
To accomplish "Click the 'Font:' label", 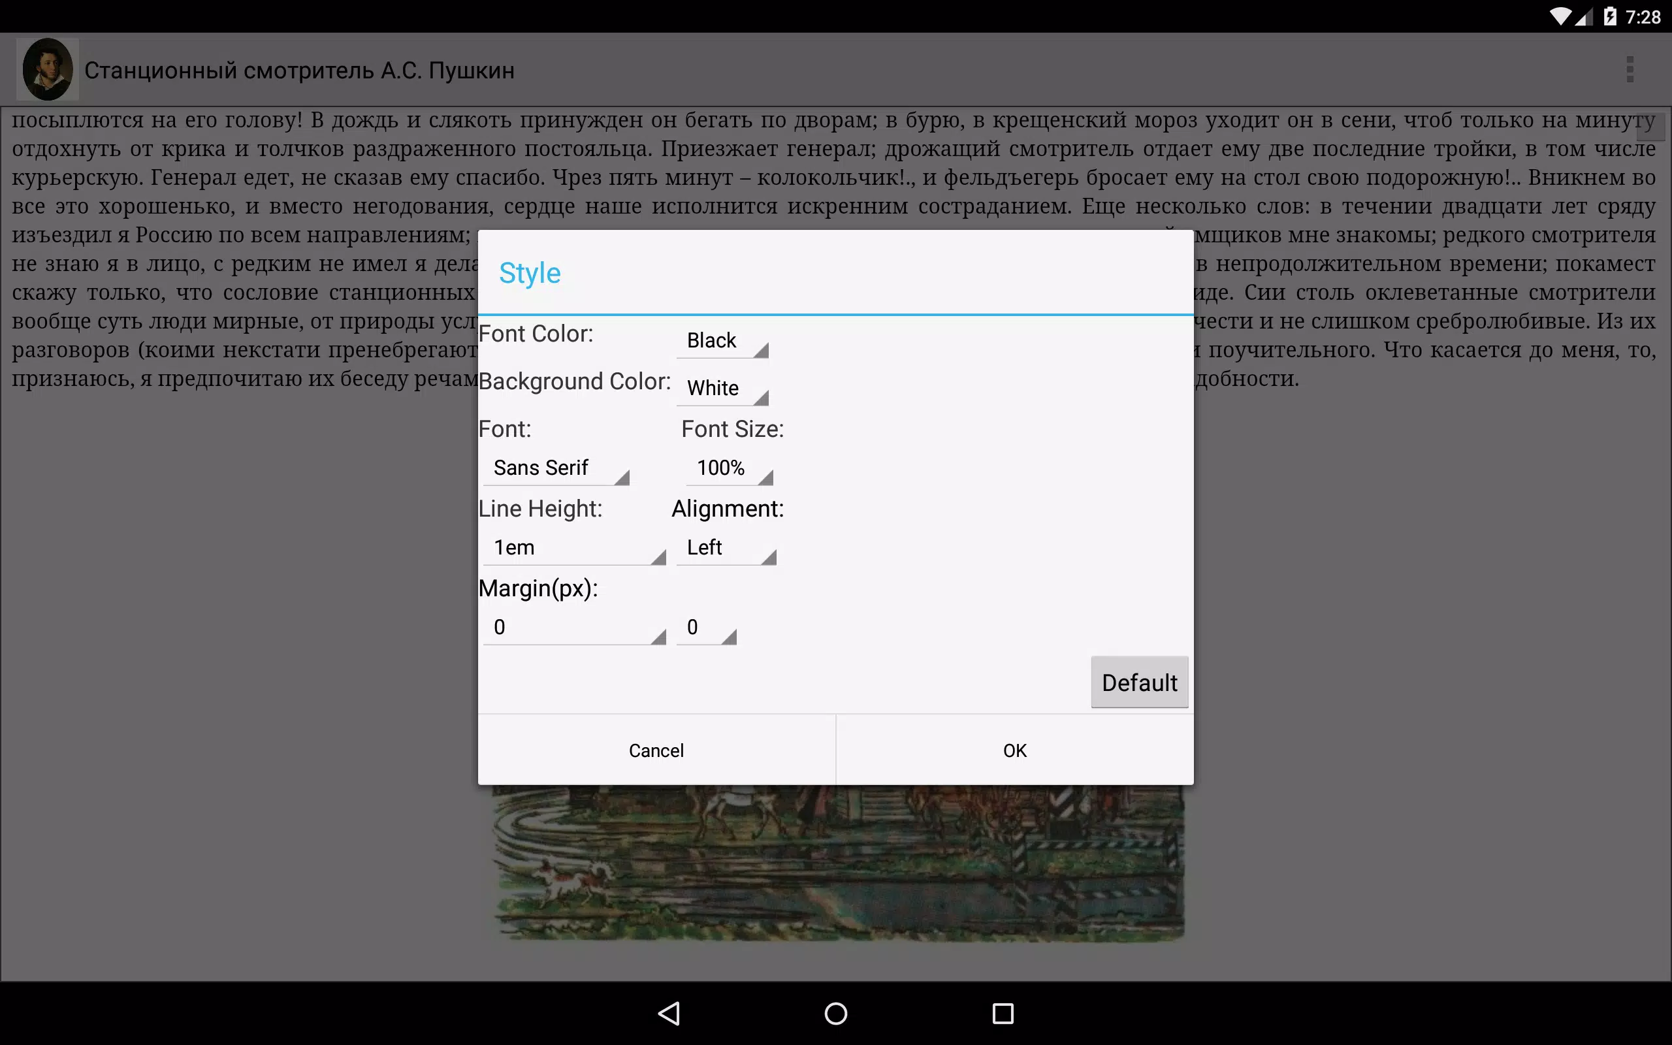I will click(505, 429).
